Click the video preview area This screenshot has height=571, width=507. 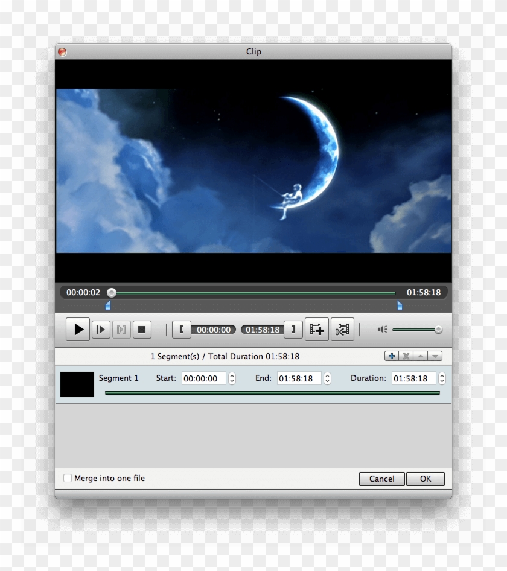click(253, 171)
